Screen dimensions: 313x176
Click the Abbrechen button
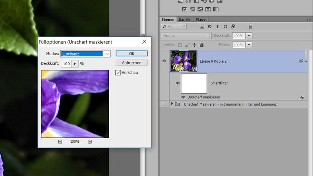point(131,63)
